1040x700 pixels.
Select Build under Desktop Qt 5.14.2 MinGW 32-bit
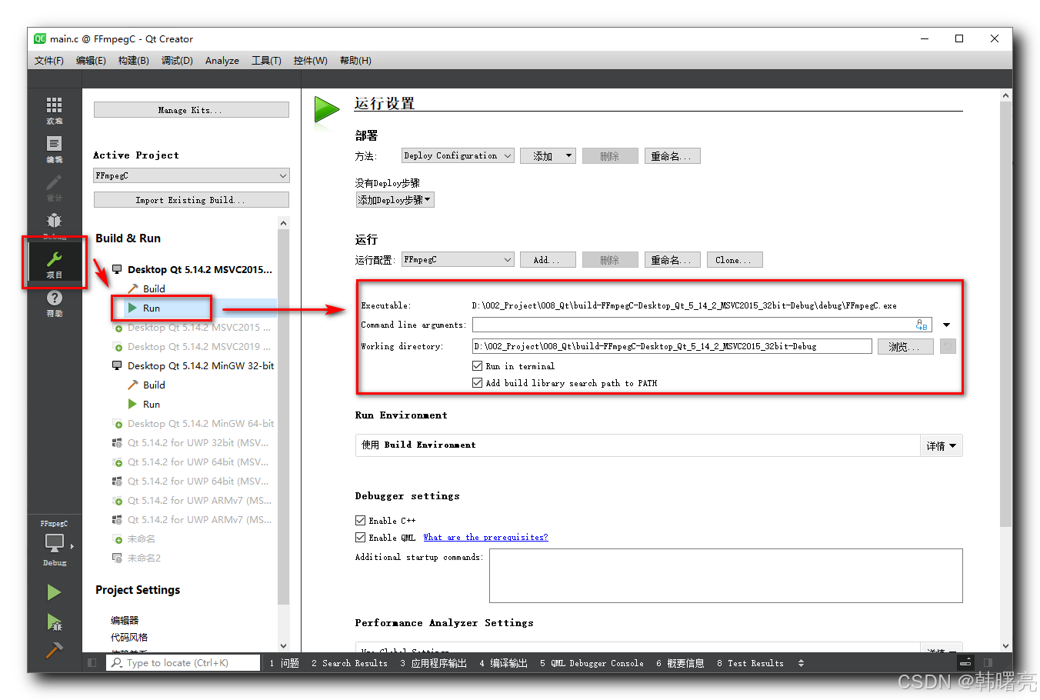[x=154, y=385]
